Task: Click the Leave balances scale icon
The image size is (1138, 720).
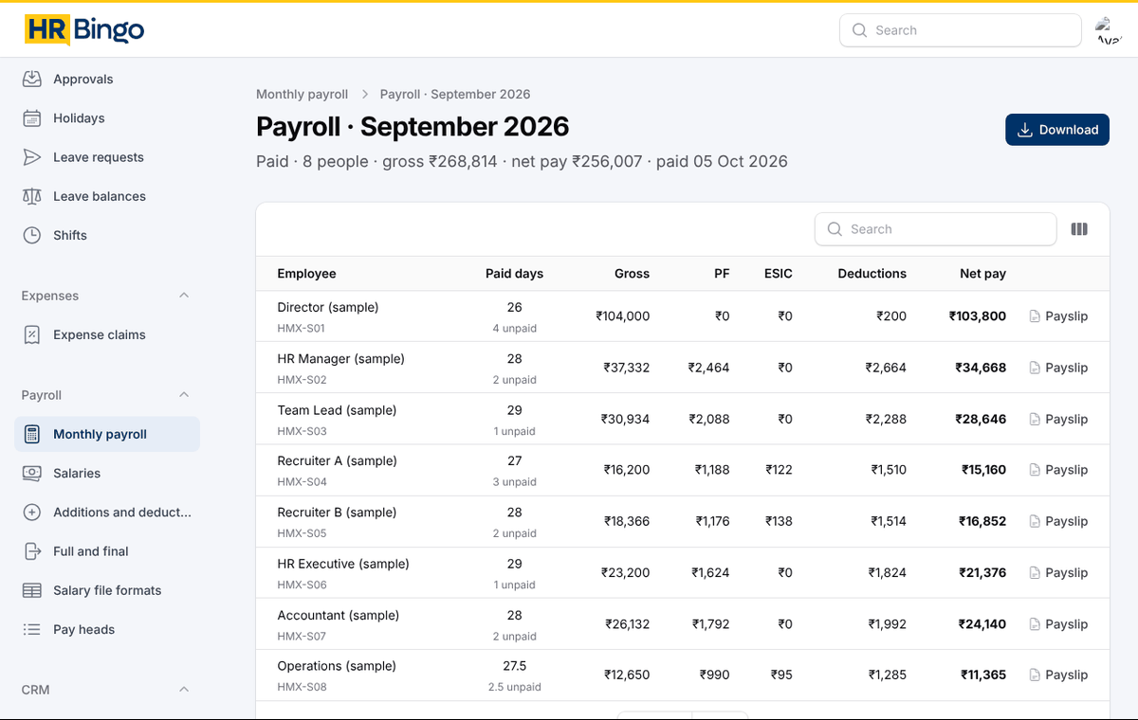Action: pyautogui.click(x=32, y=196)
